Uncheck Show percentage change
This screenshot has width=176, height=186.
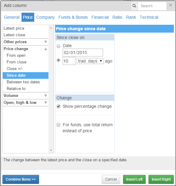(x=58, y=106)
